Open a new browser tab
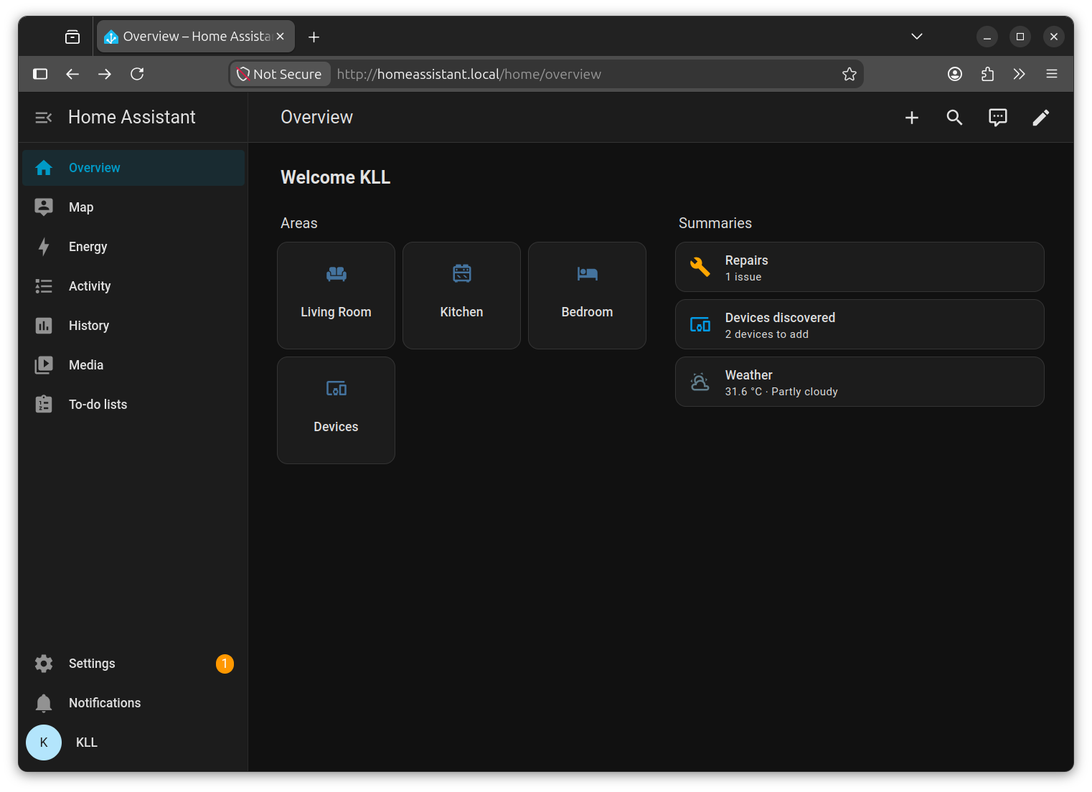 (314, 37)
